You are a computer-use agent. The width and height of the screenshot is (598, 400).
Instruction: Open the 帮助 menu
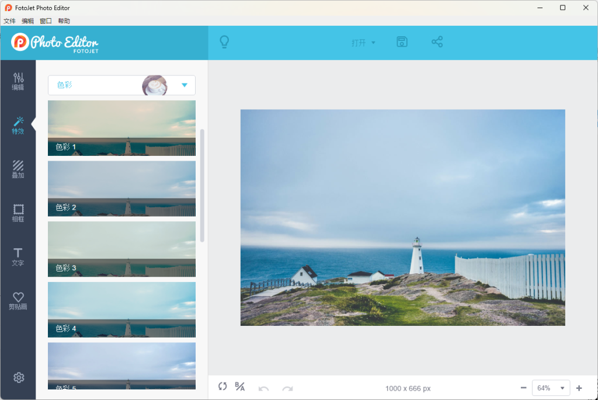point(64,21)
